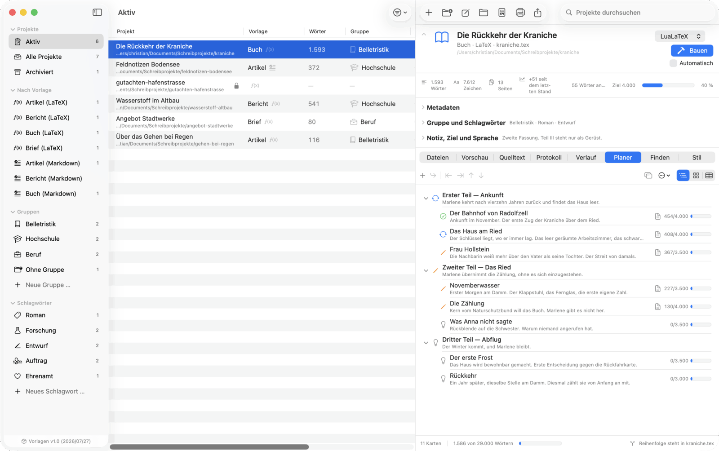Open the planner more-options ellipsis menu
This screenshot has width=719, height=451.
coord(664,176)
